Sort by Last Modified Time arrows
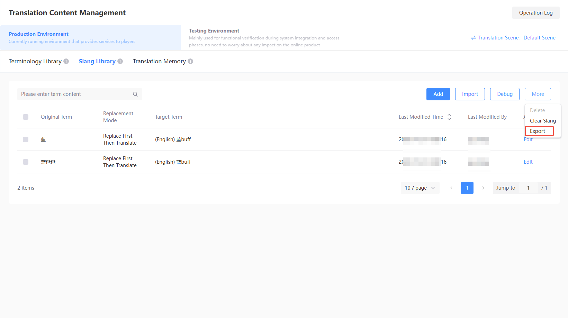Viewport: 568px width, 318px height. click(x=449, y=117)
